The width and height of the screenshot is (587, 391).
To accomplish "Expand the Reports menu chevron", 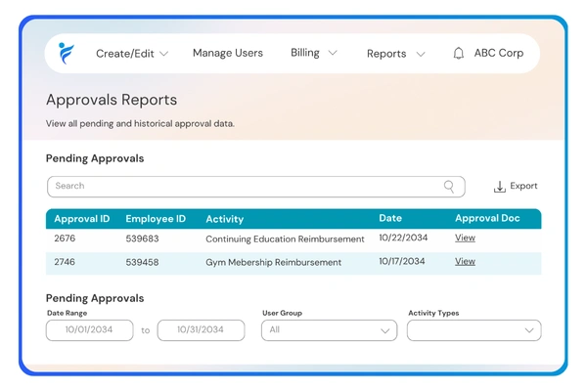I will coord(421,55).
